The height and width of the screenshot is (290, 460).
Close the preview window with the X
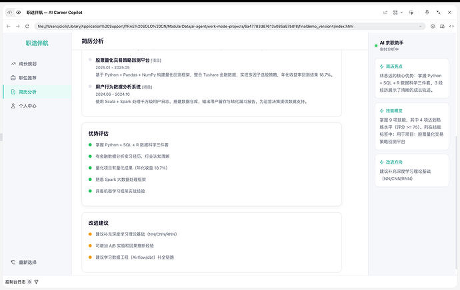(x=450, y=12)
